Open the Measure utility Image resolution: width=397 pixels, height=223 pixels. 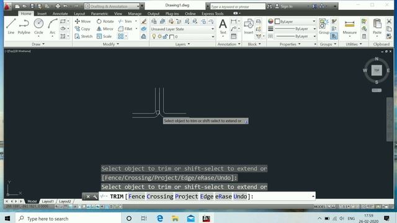(350, 26)
